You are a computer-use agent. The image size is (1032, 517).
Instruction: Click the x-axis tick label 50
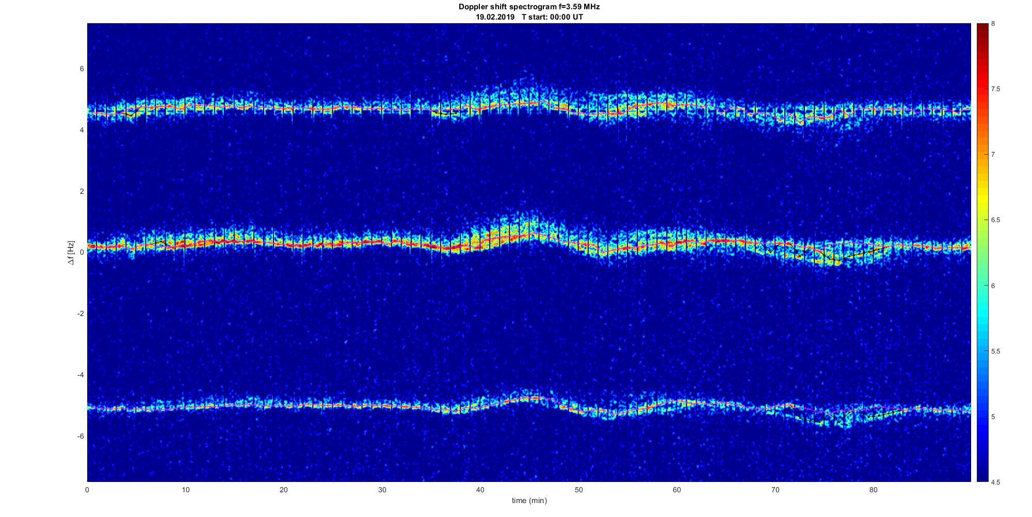[578, 490]
